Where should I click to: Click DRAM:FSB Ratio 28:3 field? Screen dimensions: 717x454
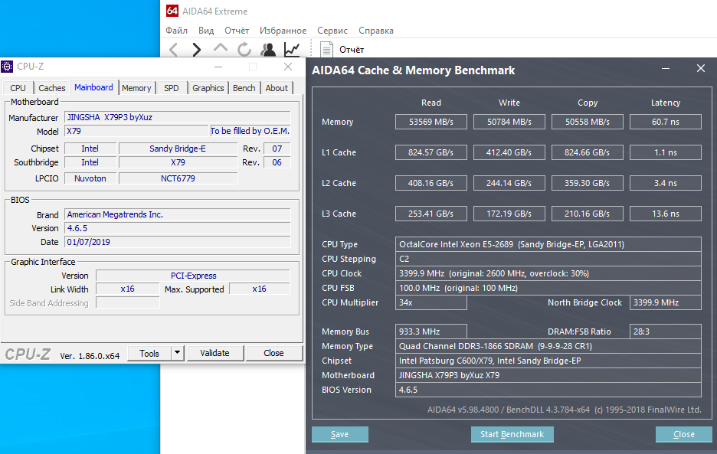[x=666, y=332]
